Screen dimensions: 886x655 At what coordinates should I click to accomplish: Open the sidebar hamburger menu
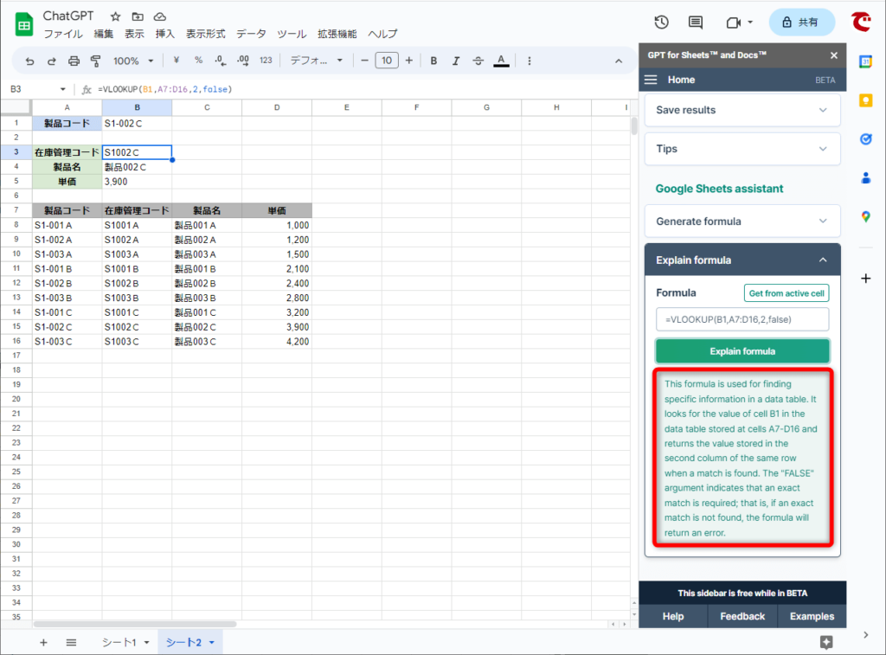coord(651,80)
